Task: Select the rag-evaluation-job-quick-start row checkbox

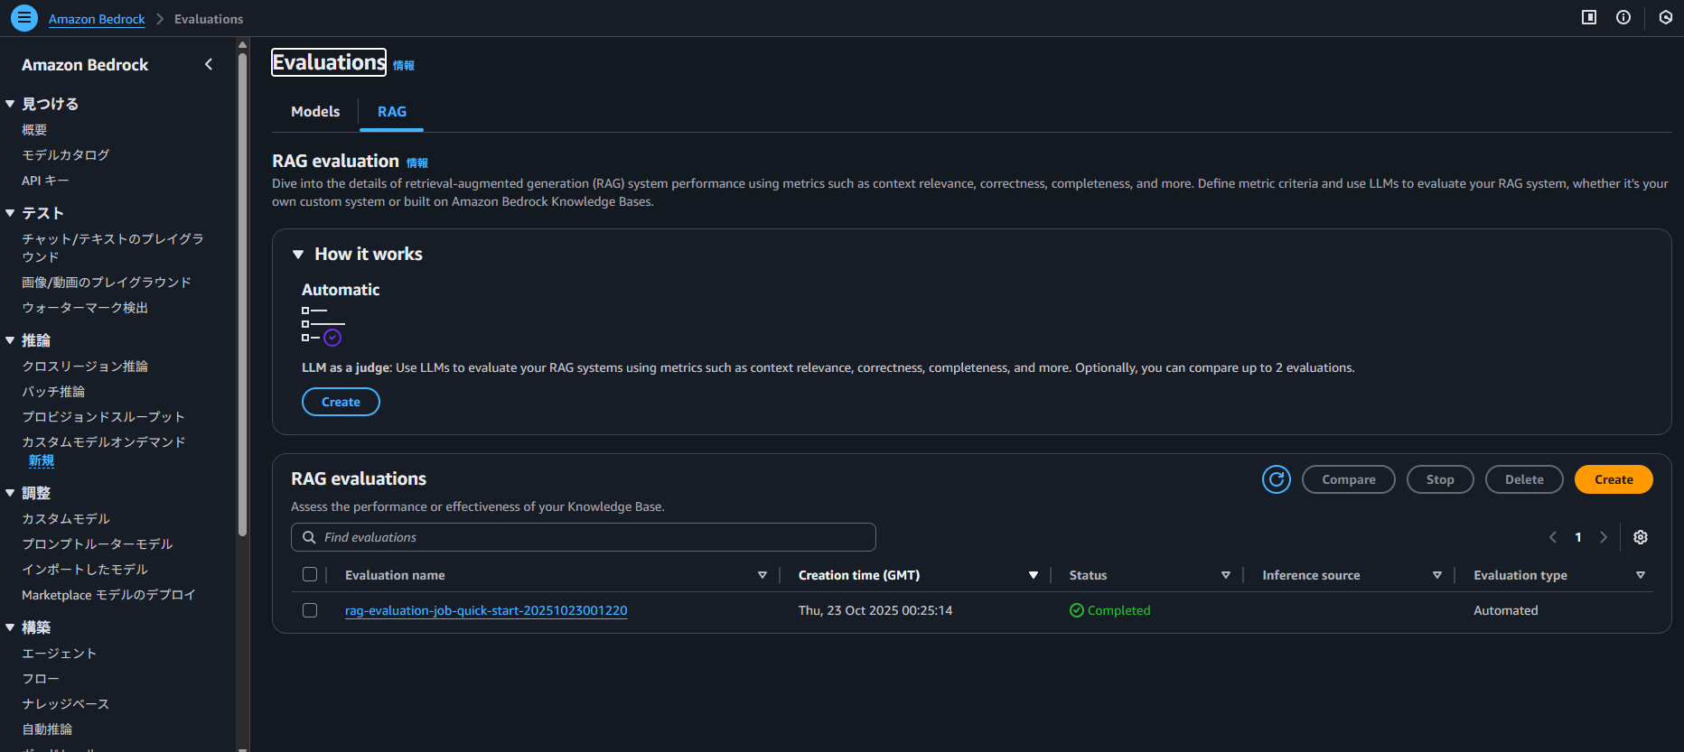Action: (x=310, y=610)
